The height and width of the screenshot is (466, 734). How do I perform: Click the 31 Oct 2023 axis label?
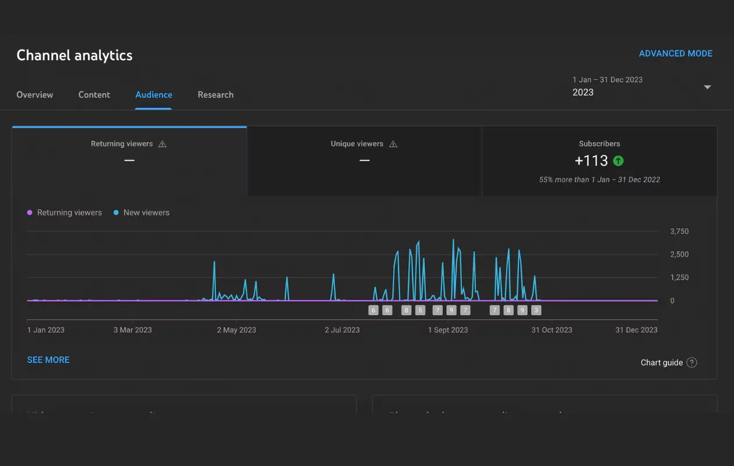(x=552, y=330)
